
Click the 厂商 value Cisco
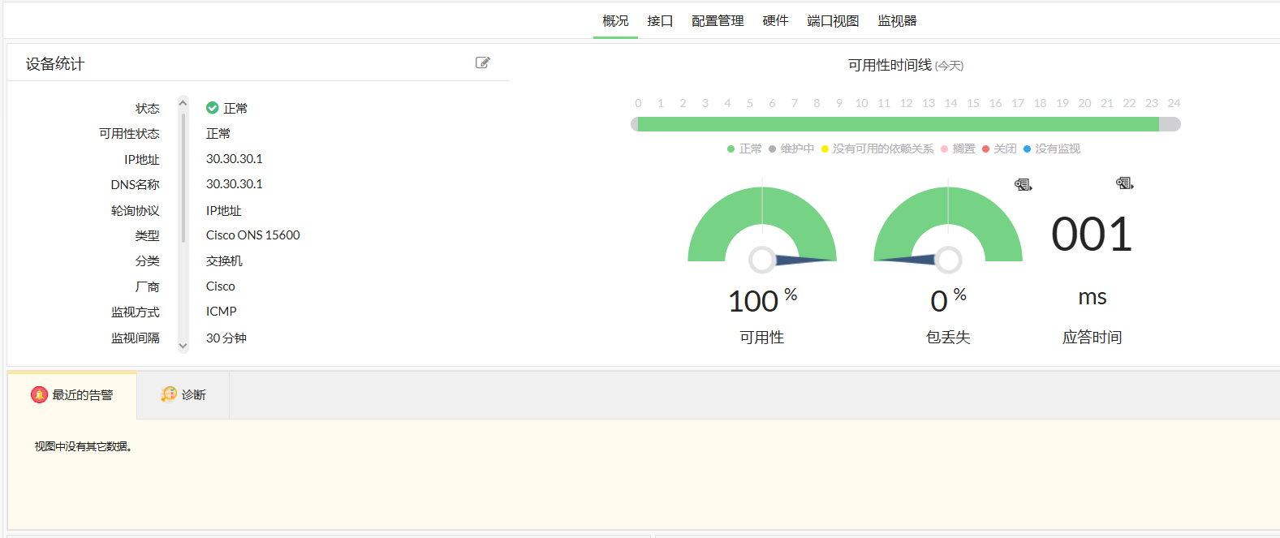[221, 286]
